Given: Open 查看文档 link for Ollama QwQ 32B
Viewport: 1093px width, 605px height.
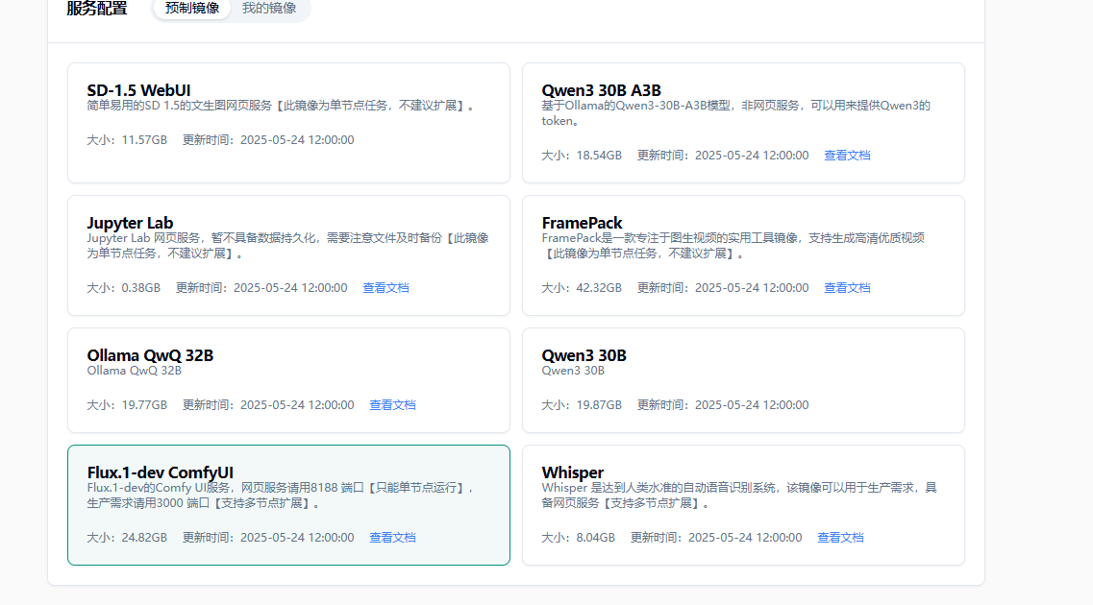Looking at the screenshot, I should (392, 405).
